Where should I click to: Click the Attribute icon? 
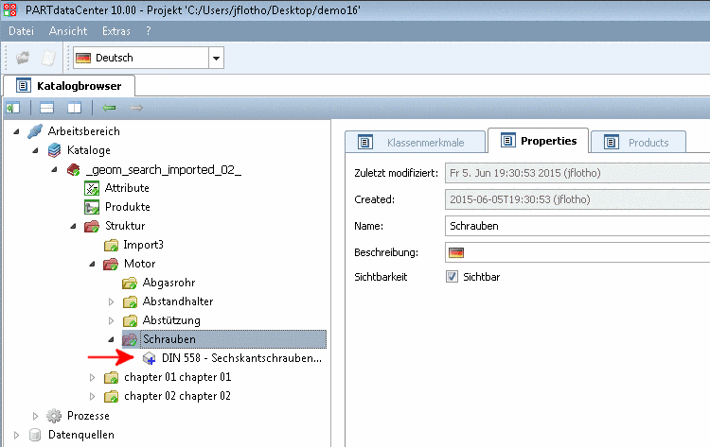[x=92, y=188]
